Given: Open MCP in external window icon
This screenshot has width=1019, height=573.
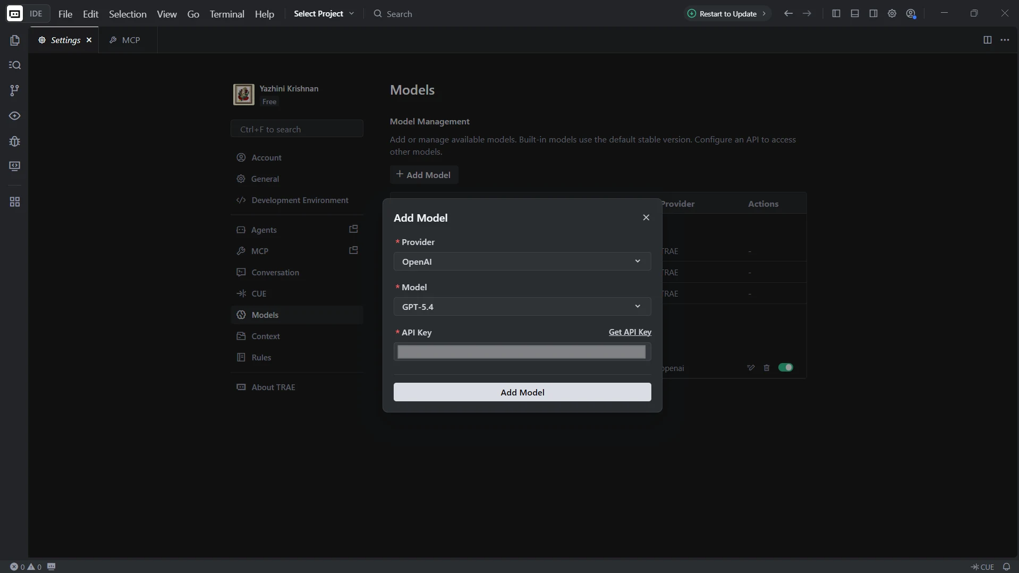Looking at the screenshot, I should tap(353, 250).
